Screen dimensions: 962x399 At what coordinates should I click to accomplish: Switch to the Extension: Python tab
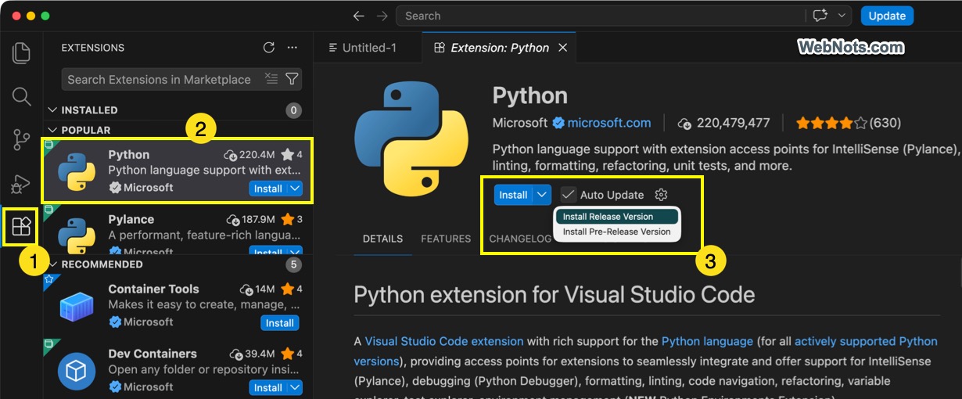tap(499, 48)
